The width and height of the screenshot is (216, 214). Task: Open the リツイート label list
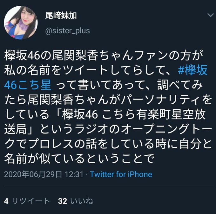[x=31, y=201]
